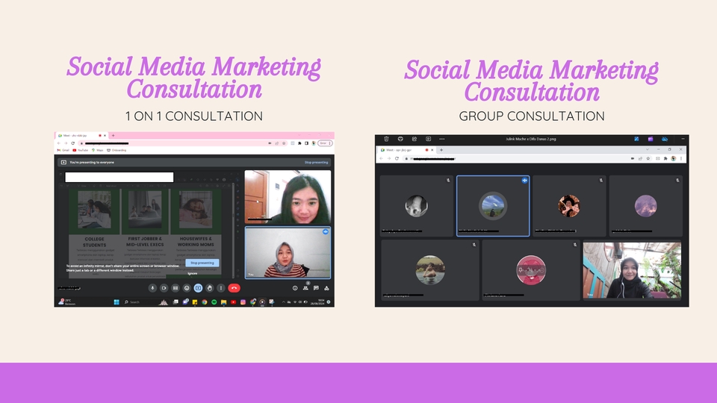Image resolution: width=717 pixels, height=403 pixels.
Task: Delete the image in the group screenshot's Photos toolbar
Action: tap(386, 139)
